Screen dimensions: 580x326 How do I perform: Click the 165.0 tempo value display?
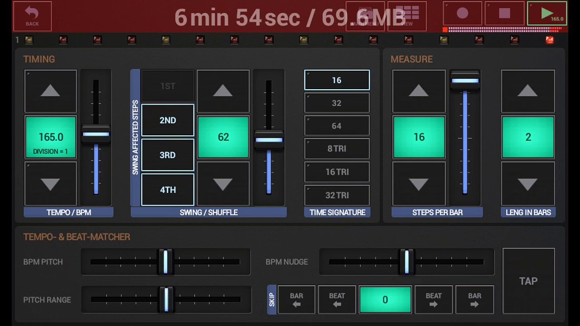(50, 137)
